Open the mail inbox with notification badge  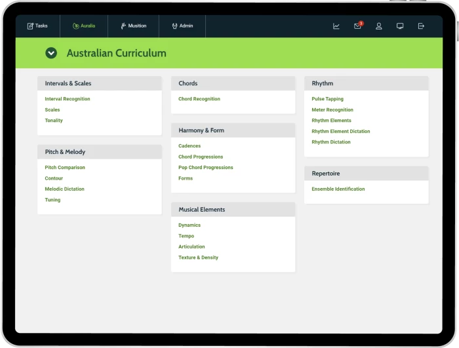tap(357, 26)
